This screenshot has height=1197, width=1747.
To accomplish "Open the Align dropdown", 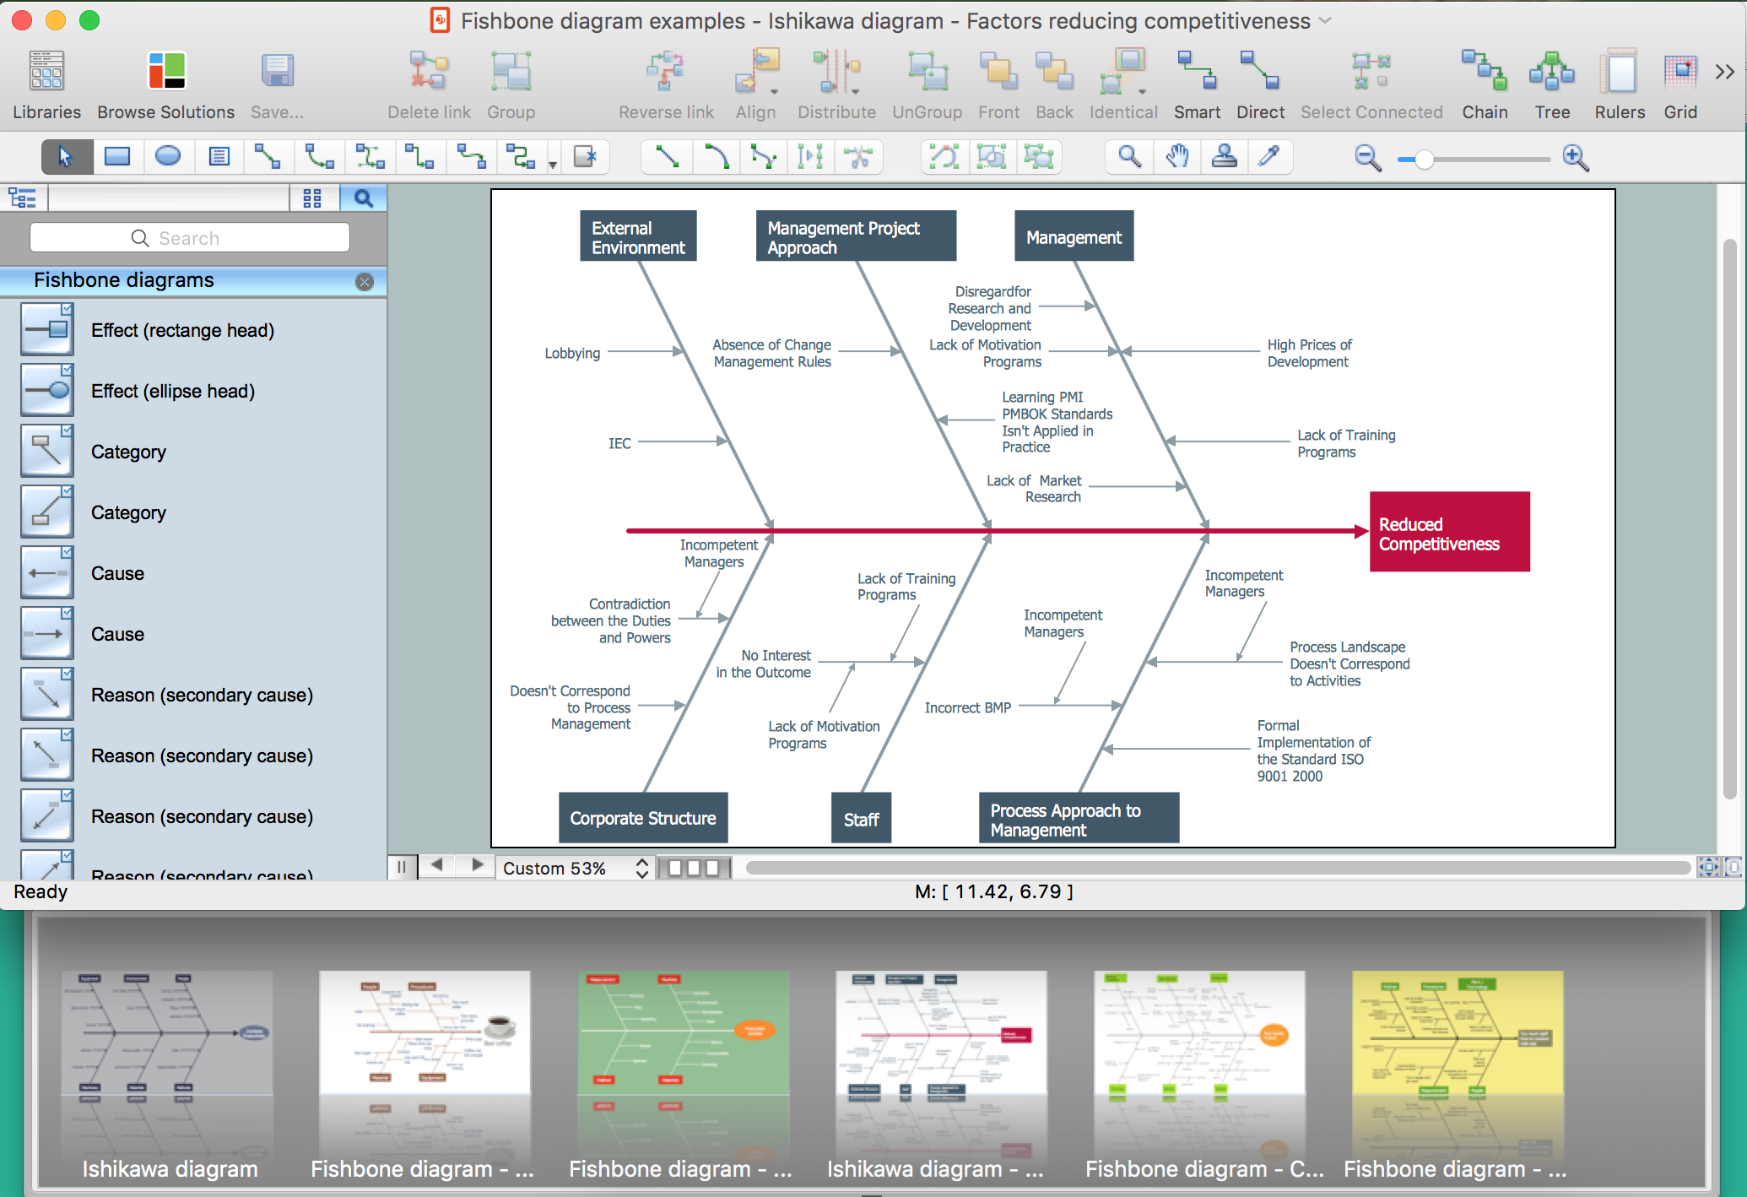I will 774,91.
